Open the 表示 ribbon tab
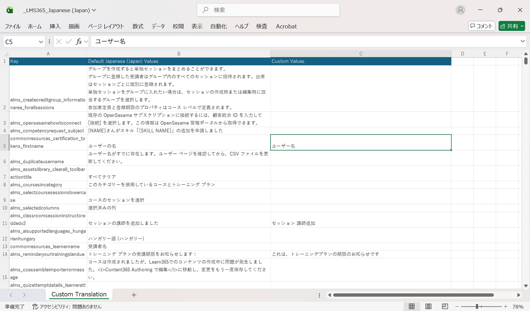The height and width of the screenshot is (311, 530). tap(197, 26)
